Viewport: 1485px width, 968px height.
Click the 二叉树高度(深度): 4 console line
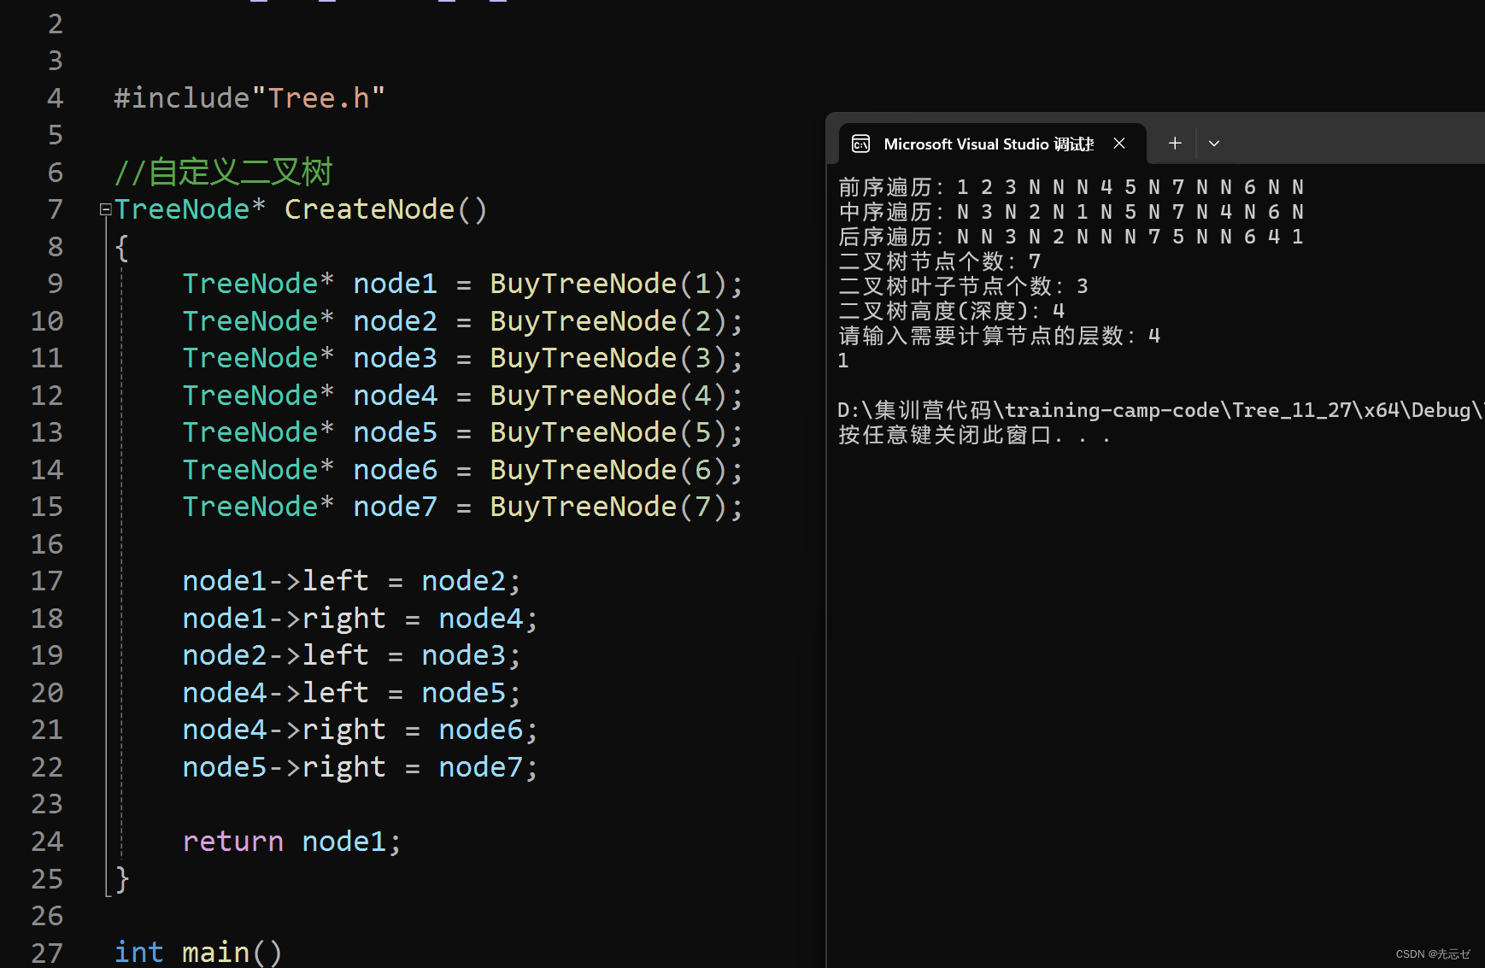pos(952,311)
